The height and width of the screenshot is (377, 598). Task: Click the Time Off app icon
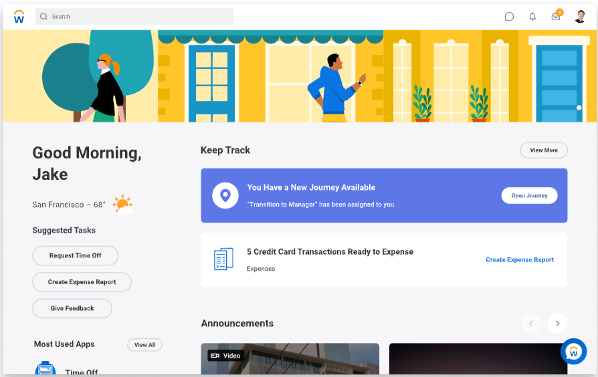point(45,368)
